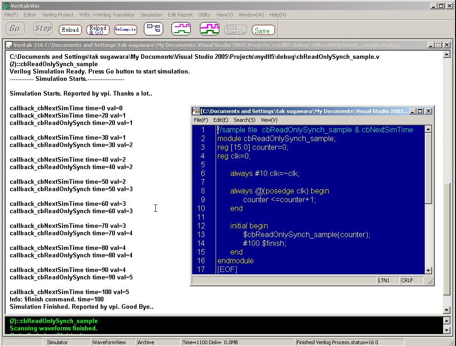This screenshot has width=456, height=346.
Task: Click the Save toolbar button
Action: 263,30
